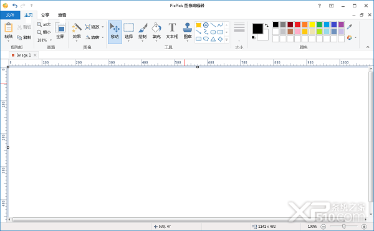Click the Rotate (旋转) image icon
Image resolution: width=374 pixels, height=231 pixels.
tap(88, 37)
